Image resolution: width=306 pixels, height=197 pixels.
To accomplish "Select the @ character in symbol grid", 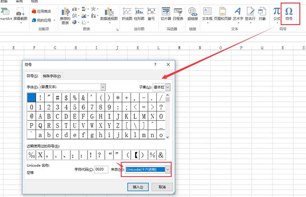I will click(x=31, y=116).
